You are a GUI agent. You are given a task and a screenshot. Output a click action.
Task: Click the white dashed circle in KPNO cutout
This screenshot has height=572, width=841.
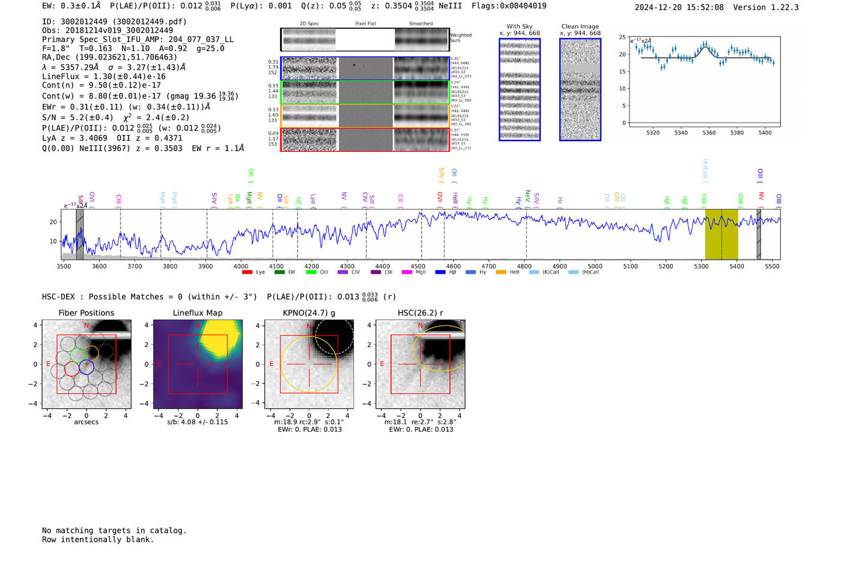click(x=334, y=337)
